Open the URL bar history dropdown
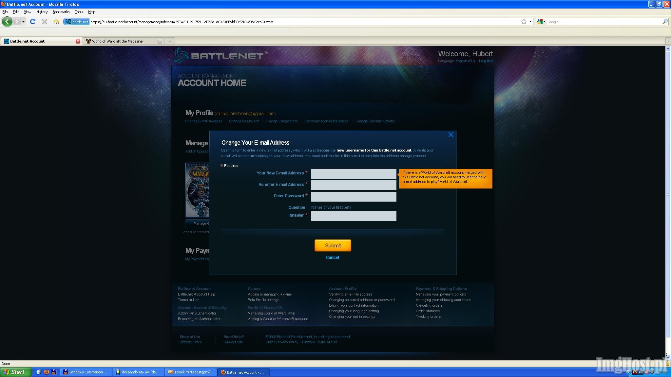 point(530,22)
